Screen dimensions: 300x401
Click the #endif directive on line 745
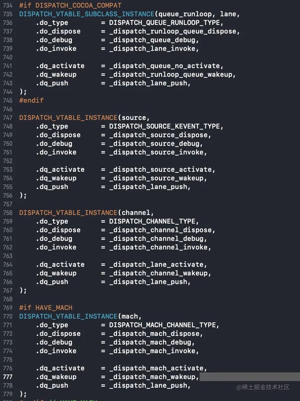point(31,100)
